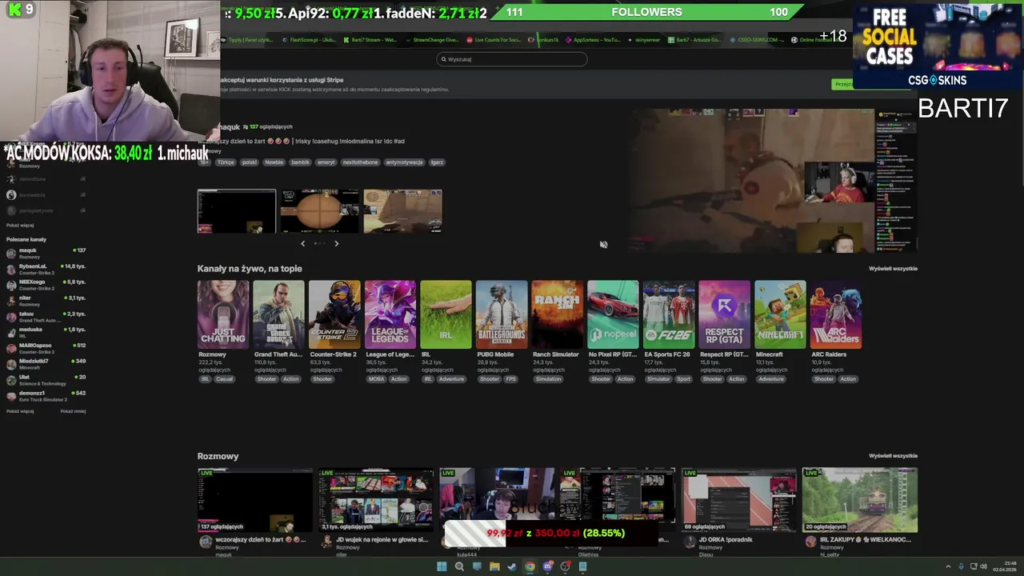Show previous featured stream with left arrow
The image size is (1024, 576).
click(x=302, y=243)
